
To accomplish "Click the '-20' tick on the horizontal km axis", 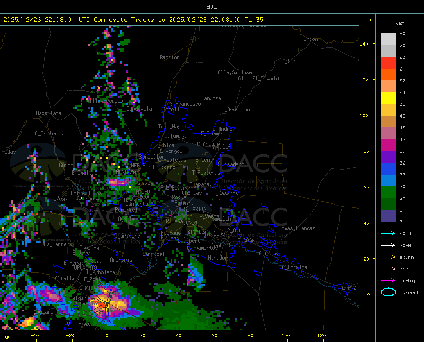I will 70,336.
